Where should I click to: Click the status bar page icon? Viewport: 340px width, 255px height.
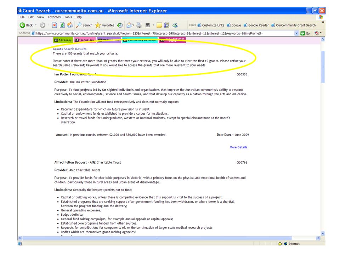(x=20, y=244)
